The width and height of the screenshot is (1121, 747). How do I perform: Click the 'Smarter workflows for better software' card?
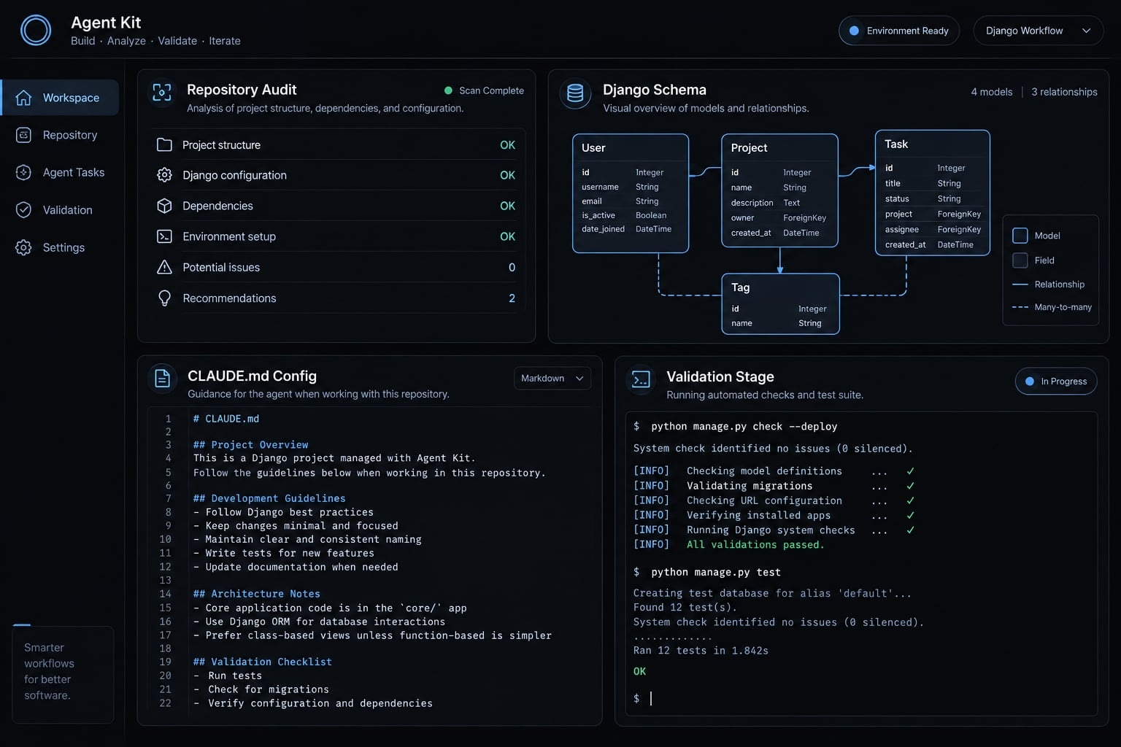point(63,674)
